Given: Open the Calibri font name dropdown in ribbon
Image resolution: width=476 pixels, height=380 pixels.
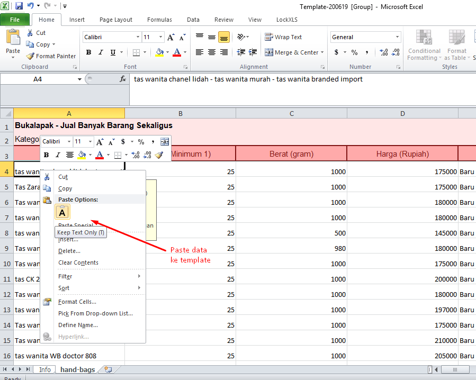Looking at the screenshot, I should 138,37.
